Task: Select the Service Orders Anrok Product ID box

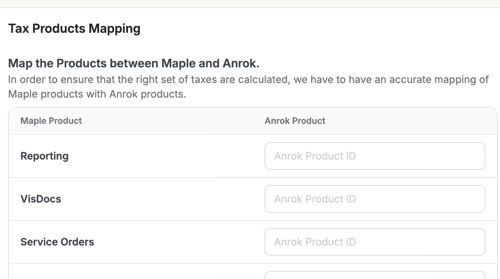Action: (x=375, y=242)
